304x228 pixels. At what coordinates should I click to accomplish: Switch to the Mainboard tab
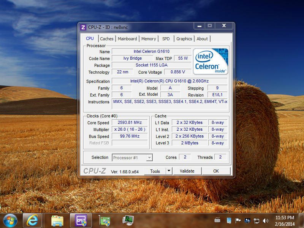(x=127, y=39)
